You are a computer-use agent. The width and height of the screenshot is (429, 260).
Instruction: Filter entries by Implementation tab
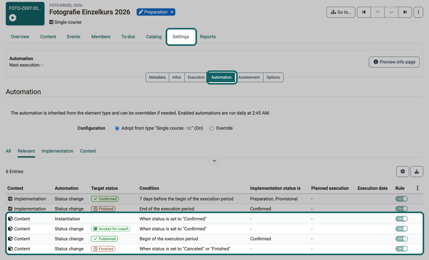pyautogui.click(x=57, y=151)
